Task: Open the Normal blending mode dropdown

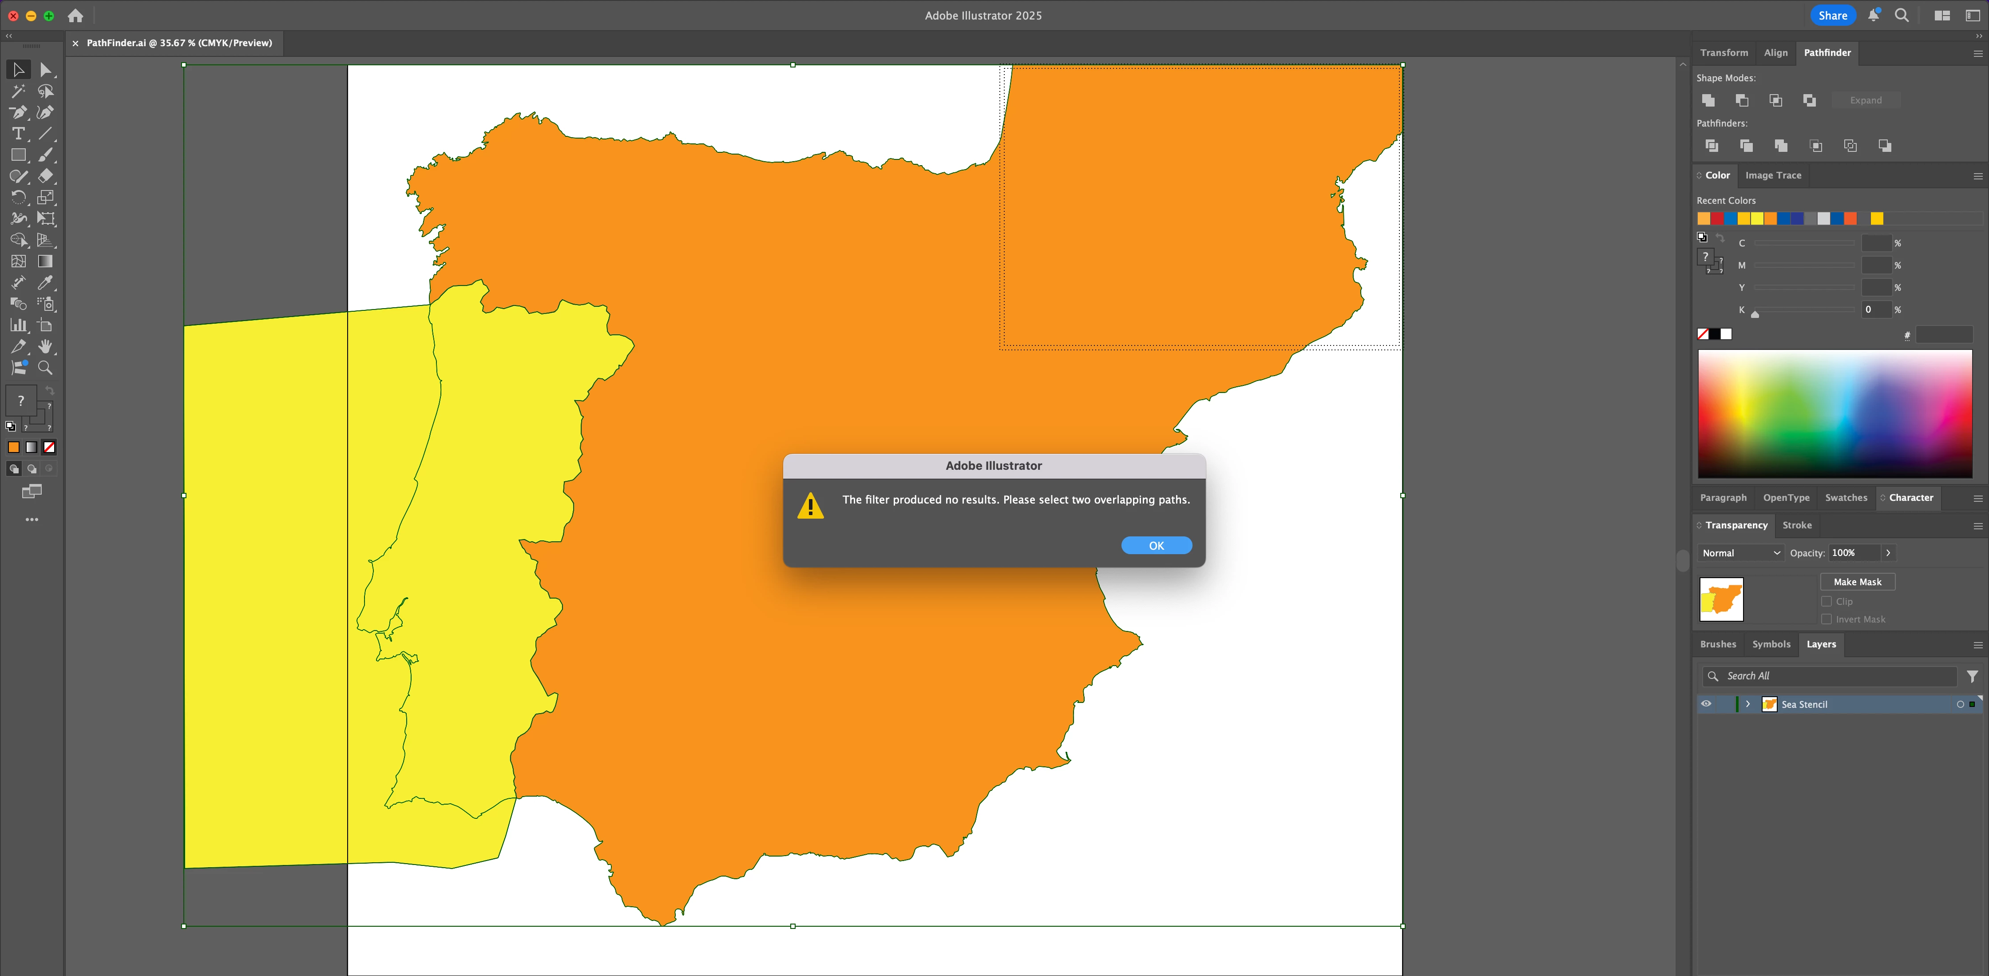Action: pyautogui.click(x=1741, y=553)
